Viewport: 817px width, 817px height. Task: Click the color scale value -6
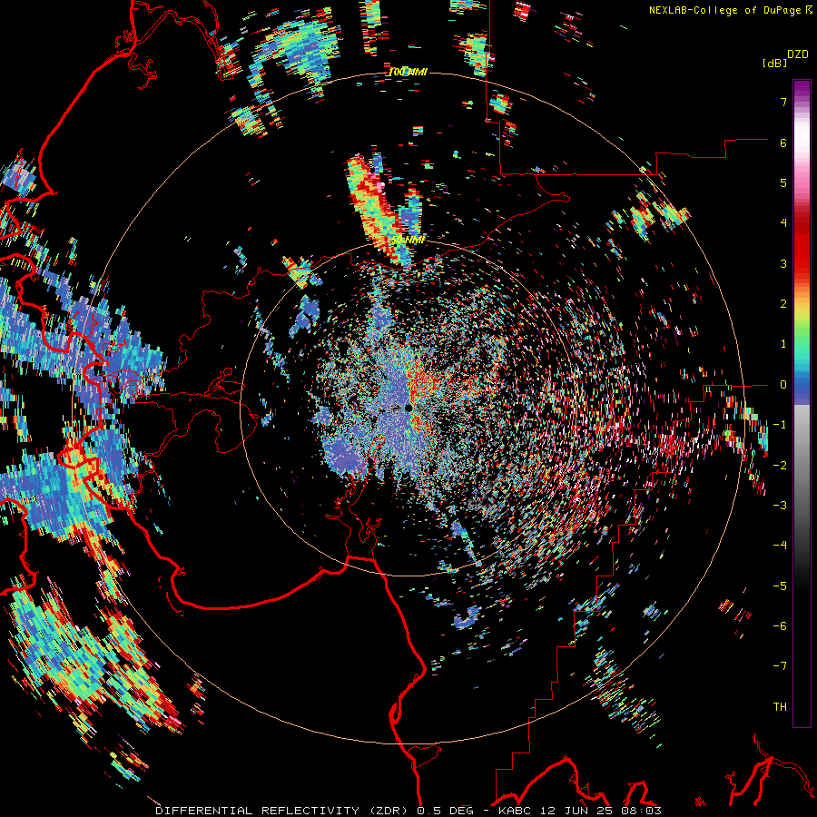point(780,626)
